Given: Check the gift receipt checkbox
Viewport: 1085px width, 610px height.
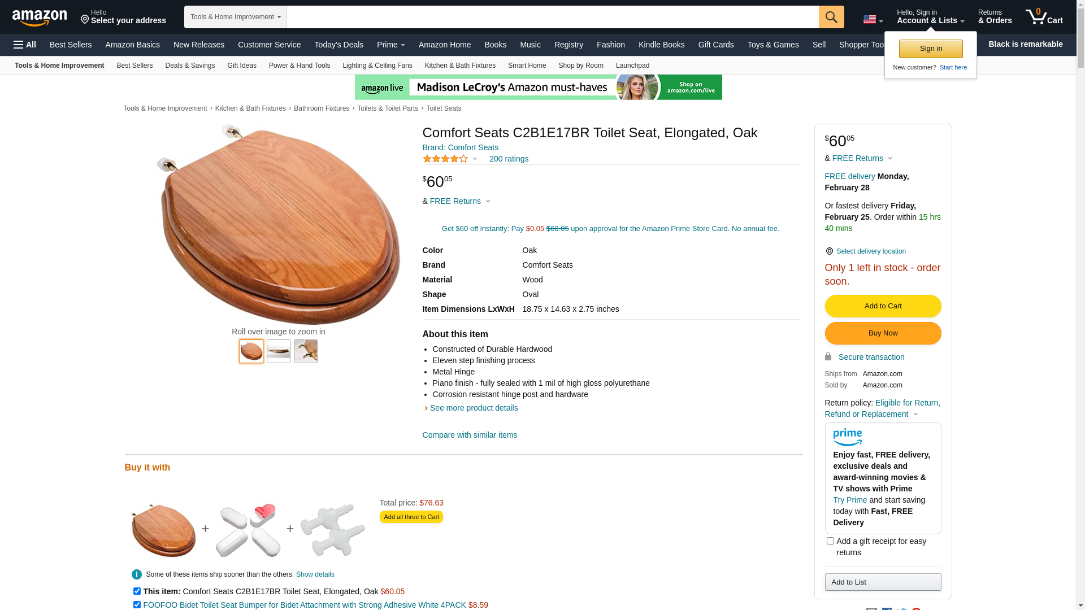Looking at the screenshot, I should (x=830, y=541).
